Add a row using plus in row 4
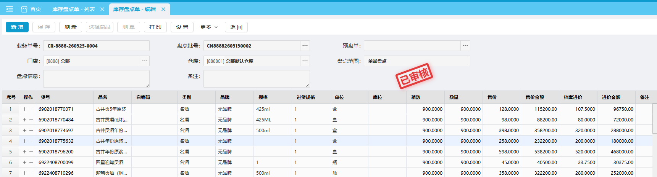Image resolution: width=657 pixels, height=177 pixels. coord(25,141)
